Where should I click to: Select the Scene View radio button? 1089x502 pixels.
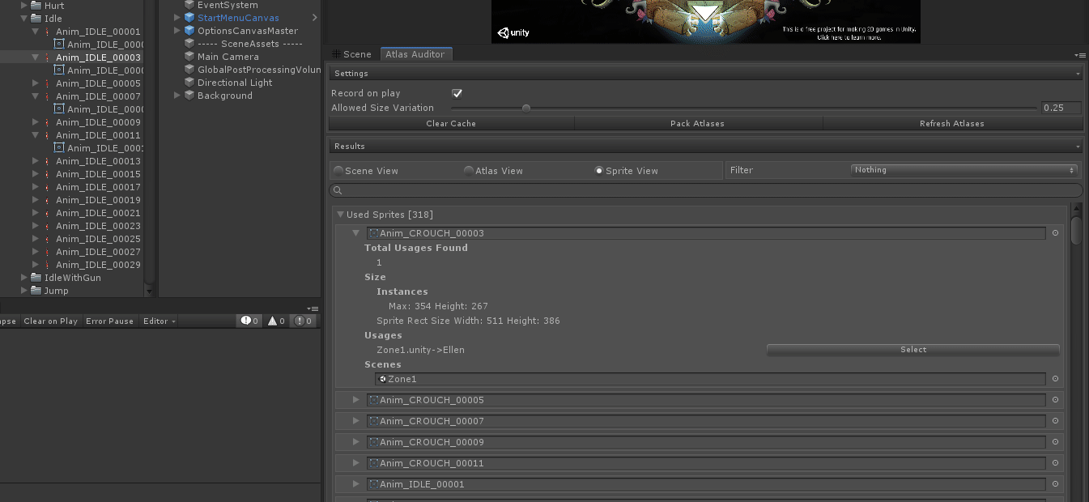coord(338,171)
